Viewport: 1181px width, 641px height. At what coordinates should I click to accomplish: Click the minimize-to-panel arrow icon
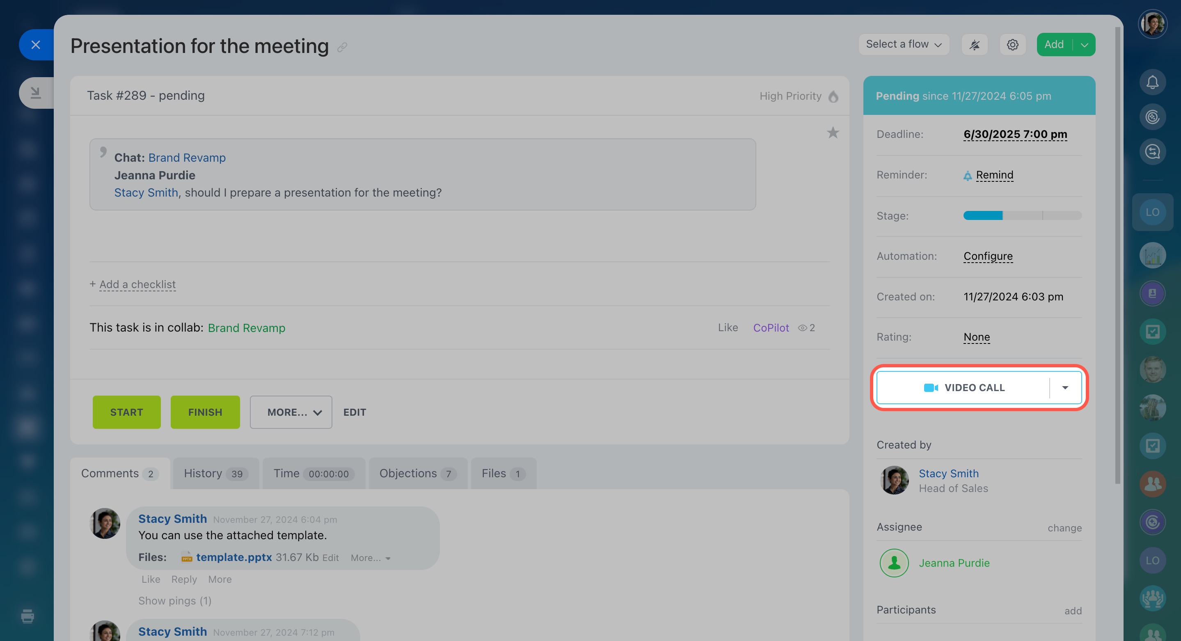pos(36,93)
